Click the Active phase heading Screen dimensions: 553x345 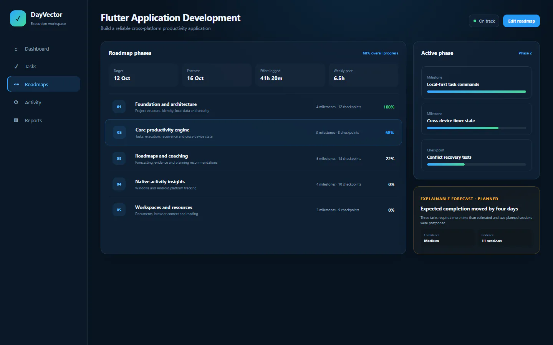(437, 53)
